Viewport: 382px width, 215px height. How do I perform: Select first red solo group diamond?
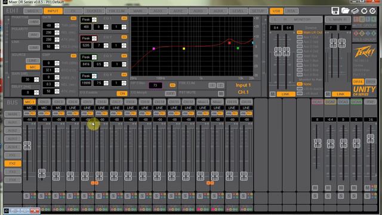tap(356, 33)
